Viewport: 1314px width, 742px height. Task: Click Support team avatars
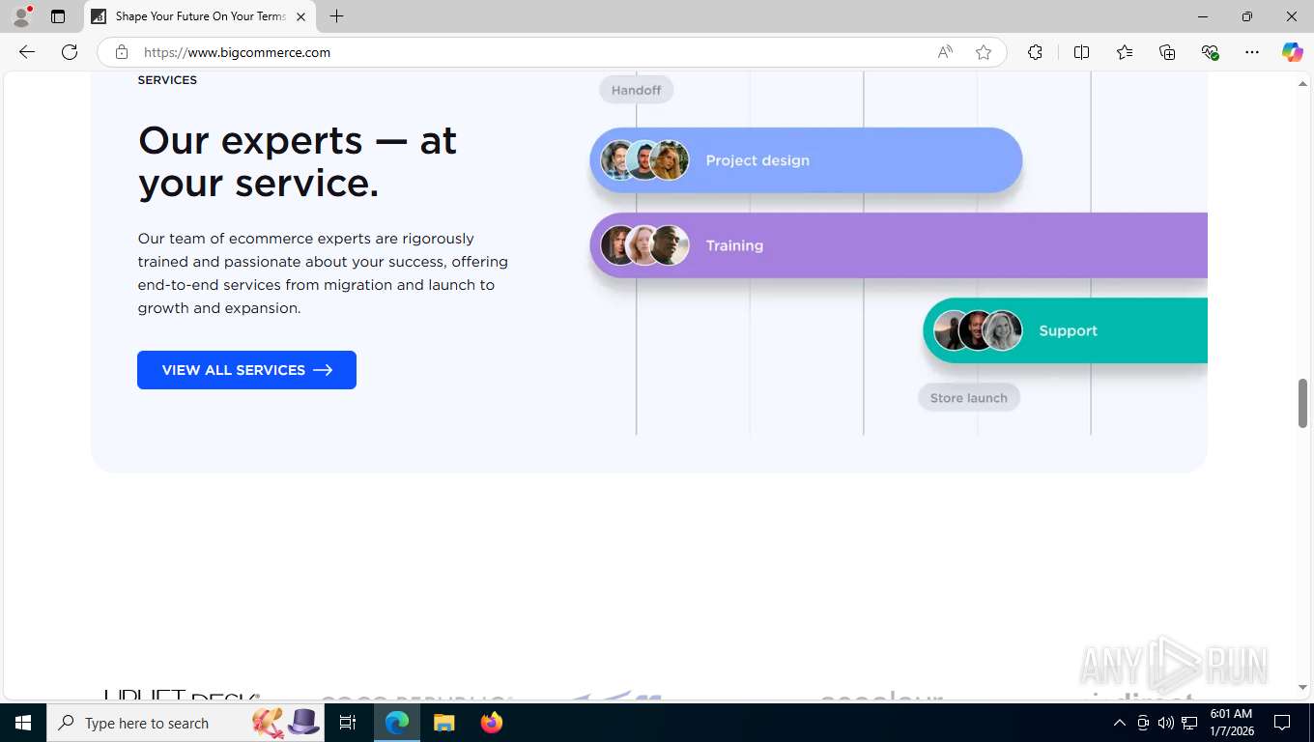pos(978,330)
